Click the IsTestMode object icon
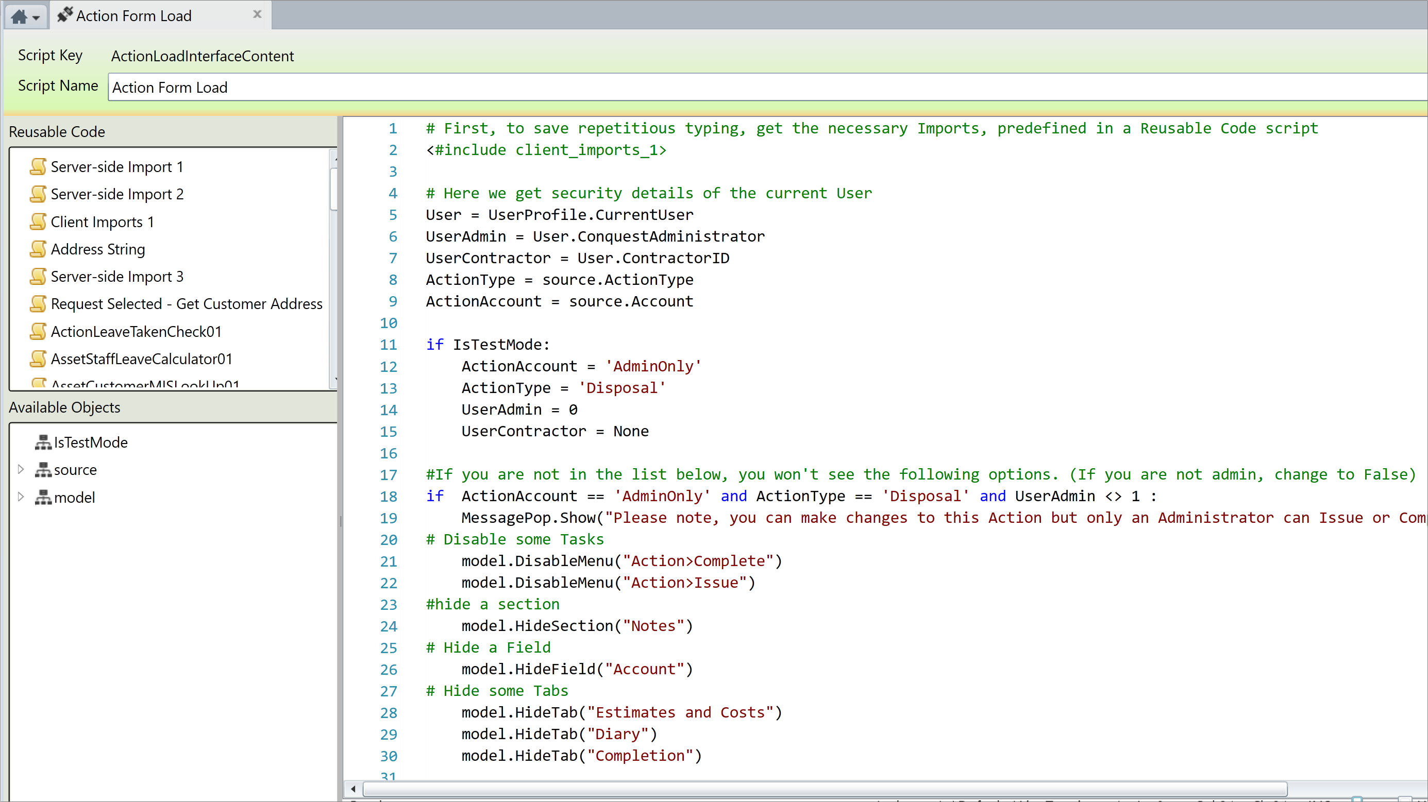1428x802 pixels. (x=43, y=442)
